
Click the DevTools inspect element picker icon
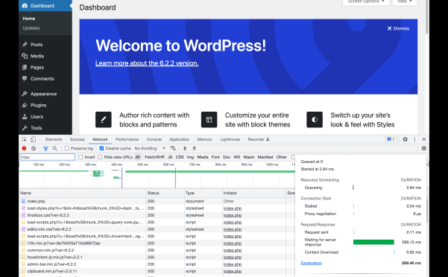[x=24, y=139]
